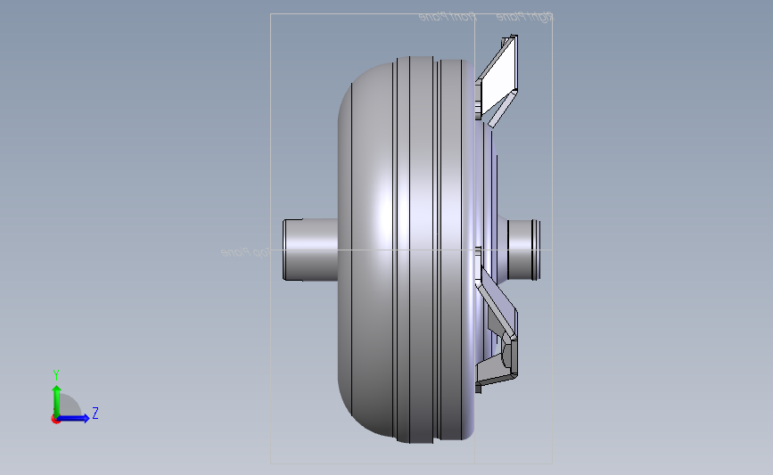Select the mirrored Top Plane label
The height and width of the screenshot is (475, 773).
245,252
